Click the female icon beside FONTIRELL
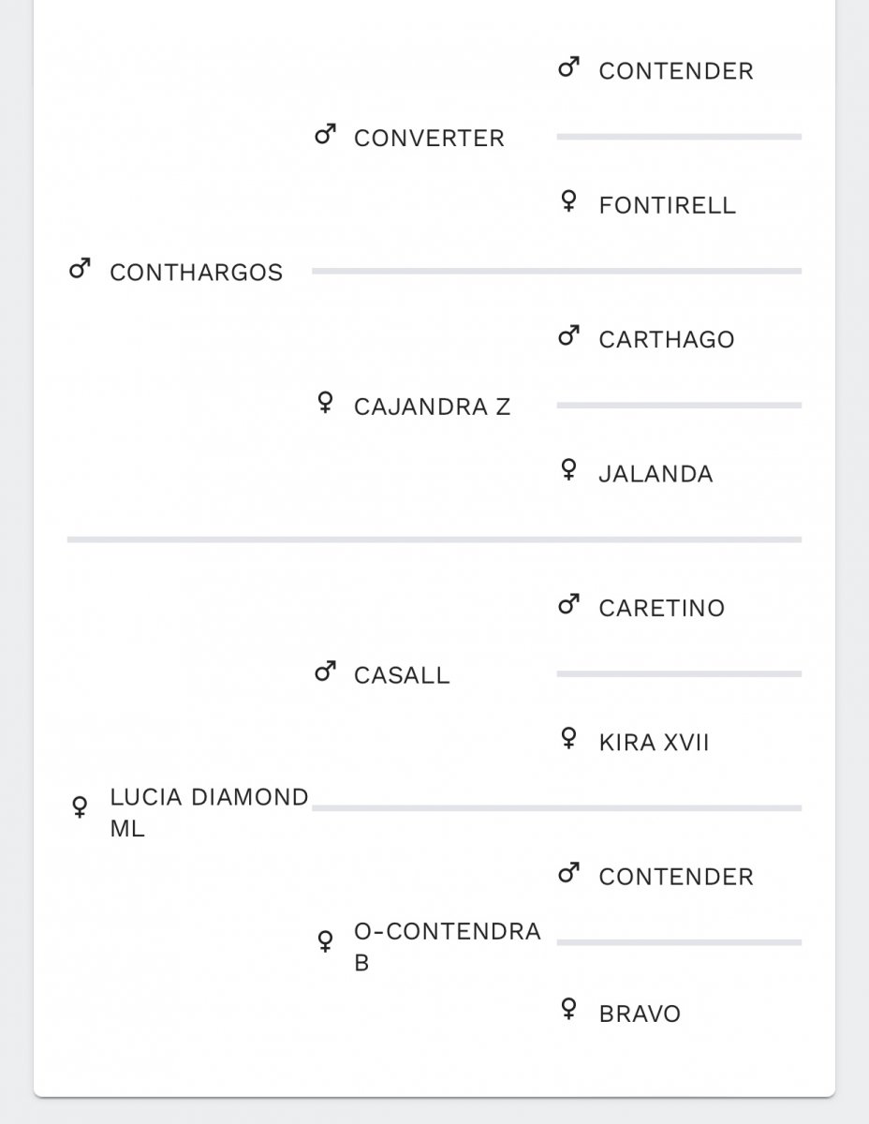 568,202
